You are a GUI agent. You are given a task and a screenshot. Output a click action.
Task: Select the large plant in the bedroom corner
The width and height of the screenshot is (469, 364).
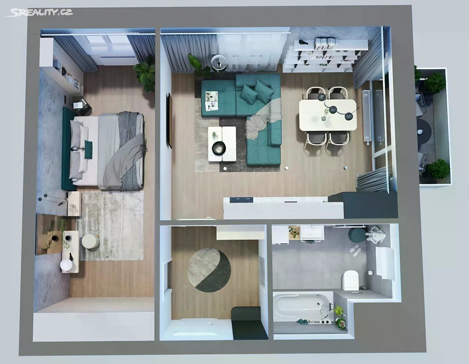[145, 73]
